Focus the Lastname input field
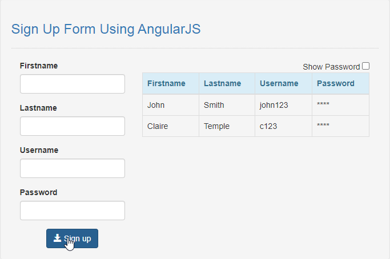Screen dimensions: 390x259 click(73, 126)
